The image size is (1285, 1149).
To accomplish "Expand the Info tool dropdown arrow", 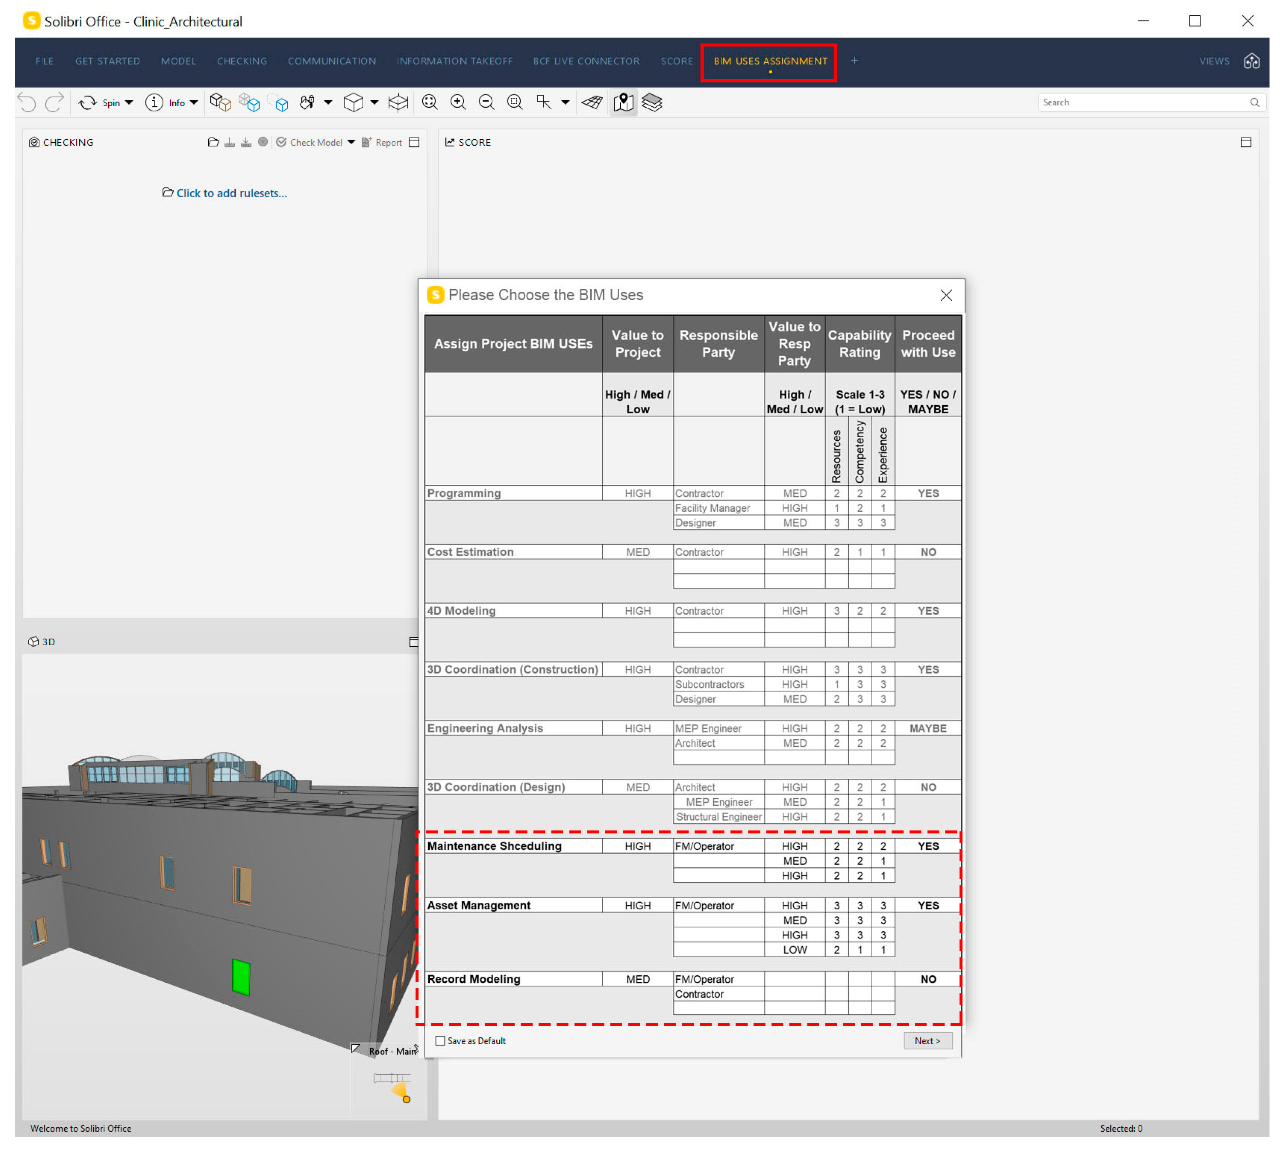I will click(194, 102).
